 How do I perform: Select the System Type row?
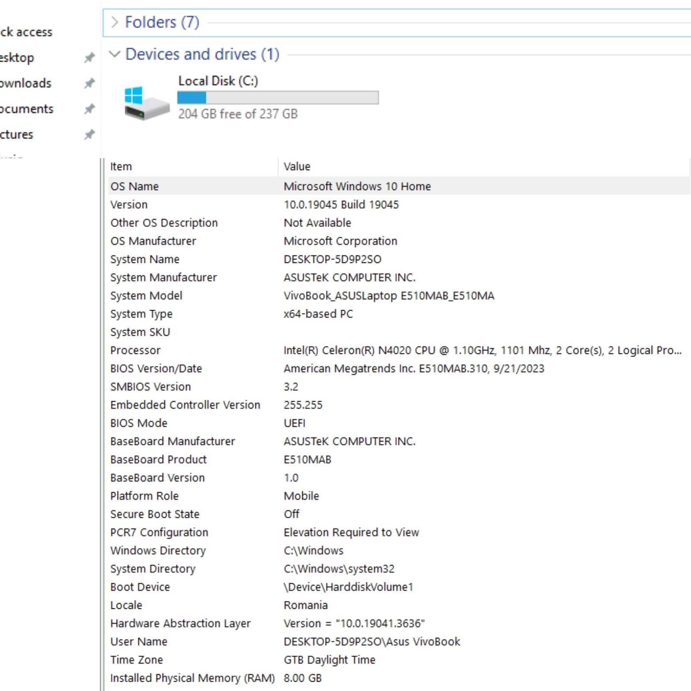pos(399,314)
